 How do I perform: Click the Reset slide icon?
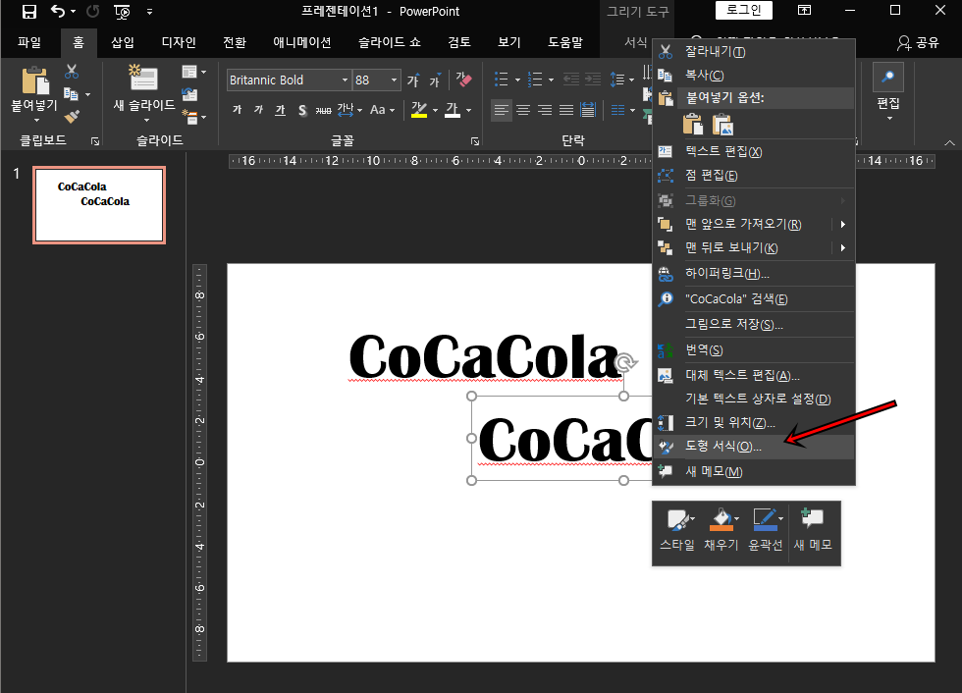[x=189, y=94]
